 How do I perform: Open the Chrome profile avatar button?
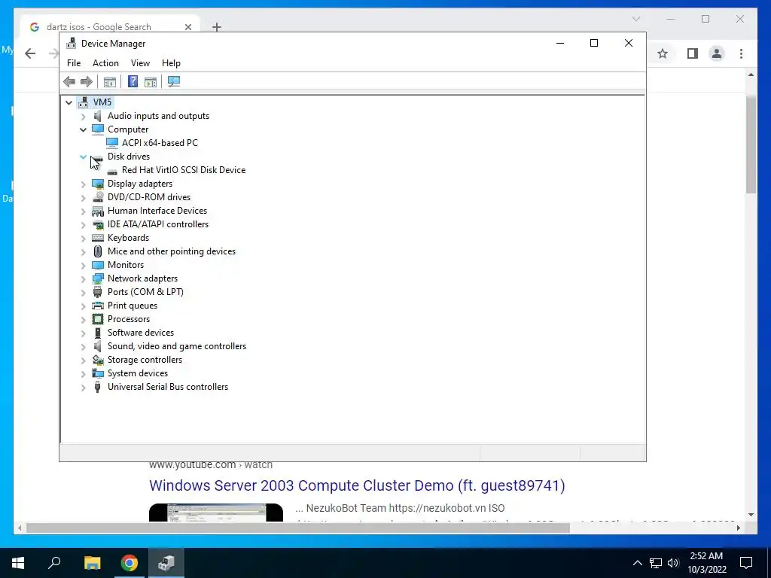pos(717,53)
